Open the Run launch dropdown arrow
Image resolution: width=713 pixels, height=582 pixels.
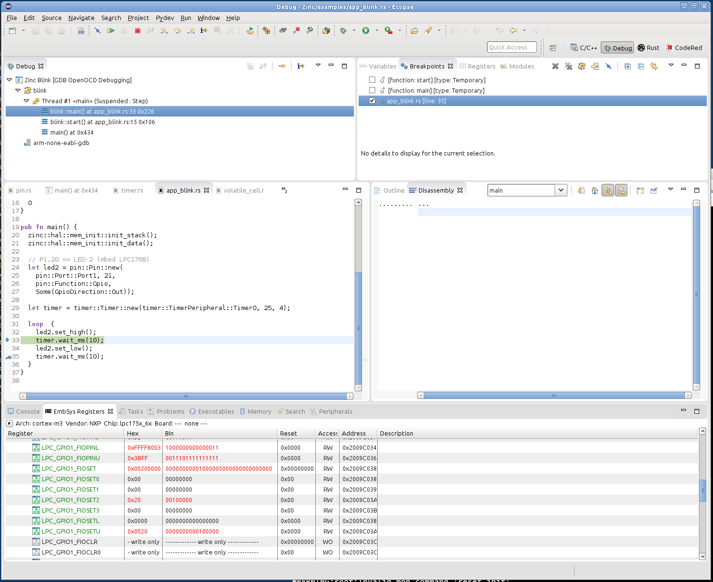pyautogui.click(x=377, y=30)
